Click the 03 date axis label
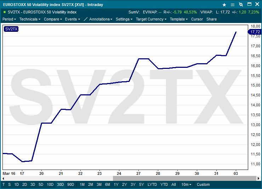The height and width of the screenshot is (189, 262). 235,173
